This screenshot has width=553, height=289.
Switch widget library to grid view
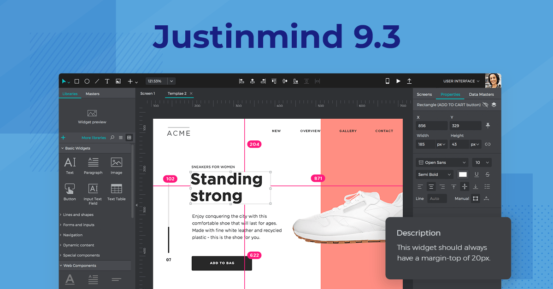click(x=129, y=137)
